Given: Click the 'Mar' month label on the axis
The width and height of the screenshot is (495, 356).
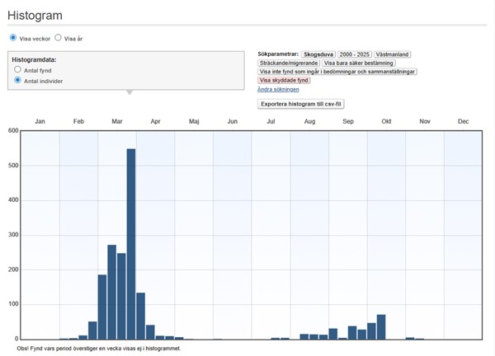Looking at the screenshot, I should pos(117,121).
